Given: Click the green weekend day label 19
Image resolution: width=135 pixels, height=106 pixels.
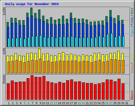Looking at the screenshot, I should [79, 103].
